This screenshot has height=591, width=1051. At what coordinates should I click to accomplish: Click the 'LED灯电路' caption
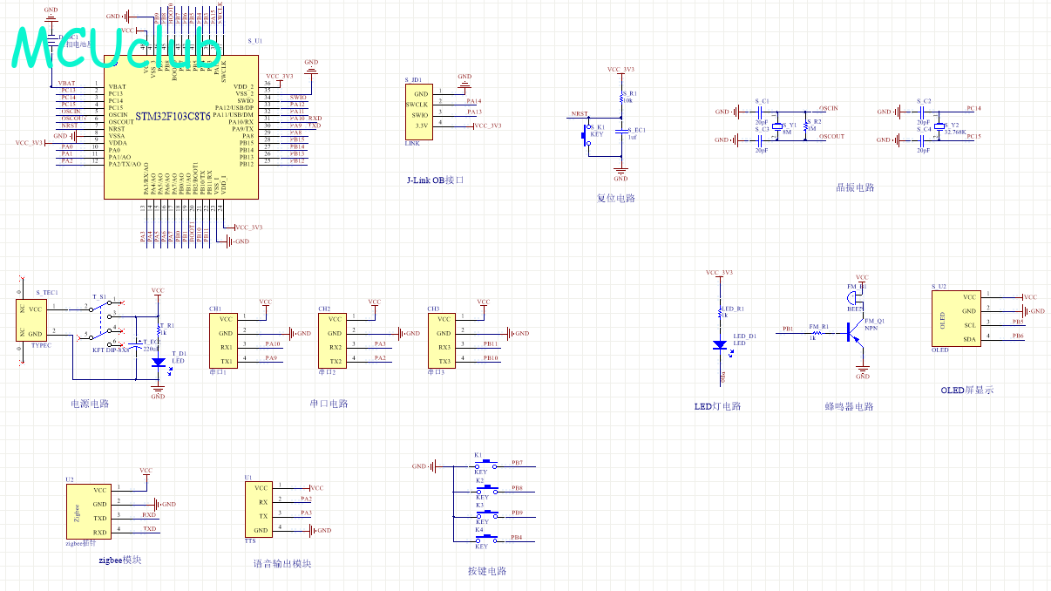click(x=717, y=406)
